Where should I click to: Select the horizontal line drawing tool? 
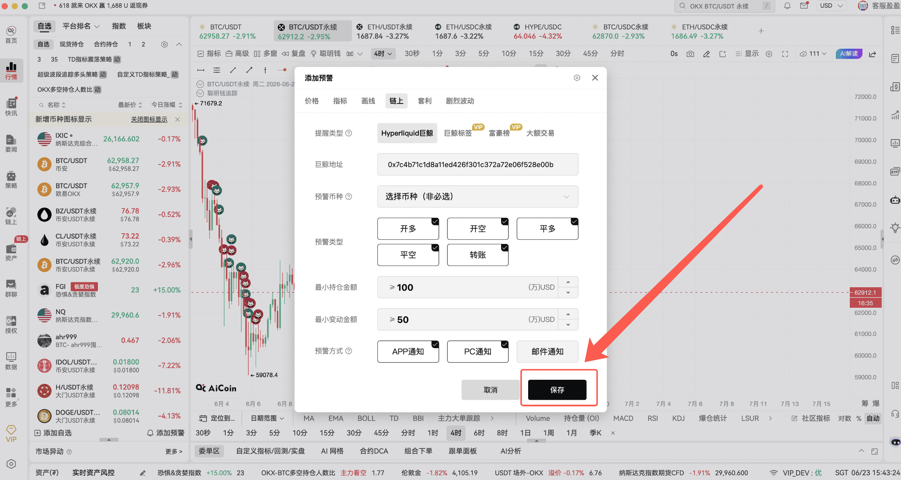click(x=200, y=70)
